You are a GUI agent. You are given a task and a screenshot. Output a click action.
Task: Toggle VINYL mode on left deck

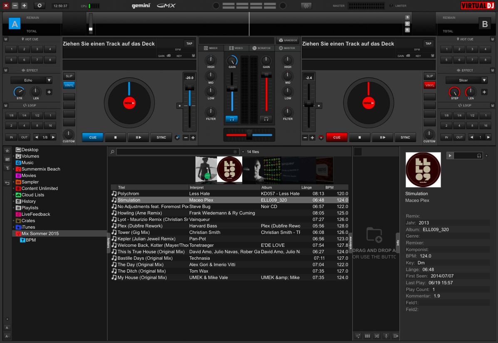tap(69, 85)
